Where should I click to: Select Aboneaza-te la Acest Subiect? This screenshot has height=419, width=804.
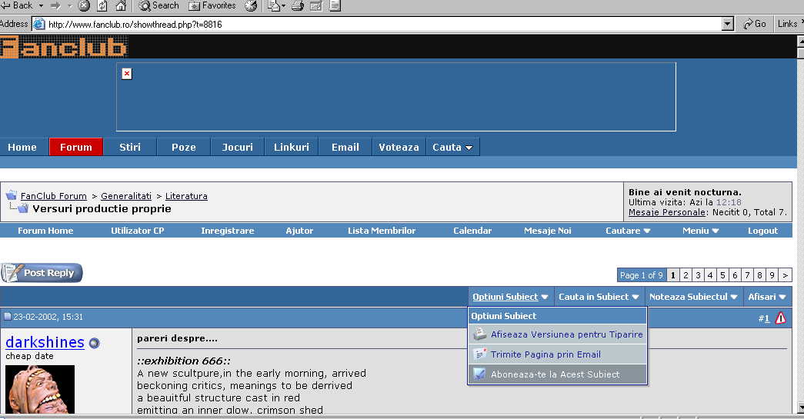[x=555, y=374]
